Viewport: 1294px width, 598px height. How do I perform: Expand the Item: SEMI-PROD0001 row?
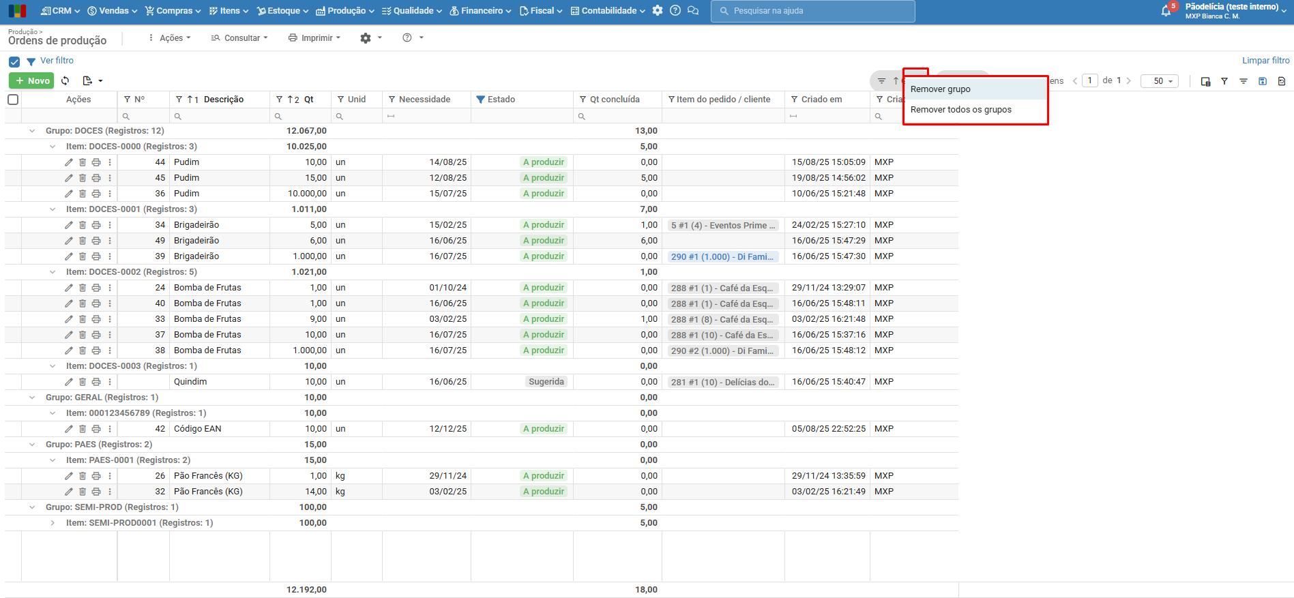coord(53,523)
